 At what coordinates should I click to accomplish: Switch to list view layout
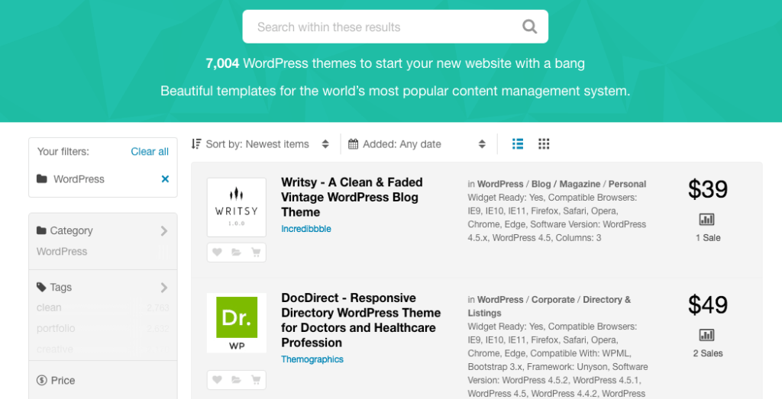coord(518,144)
